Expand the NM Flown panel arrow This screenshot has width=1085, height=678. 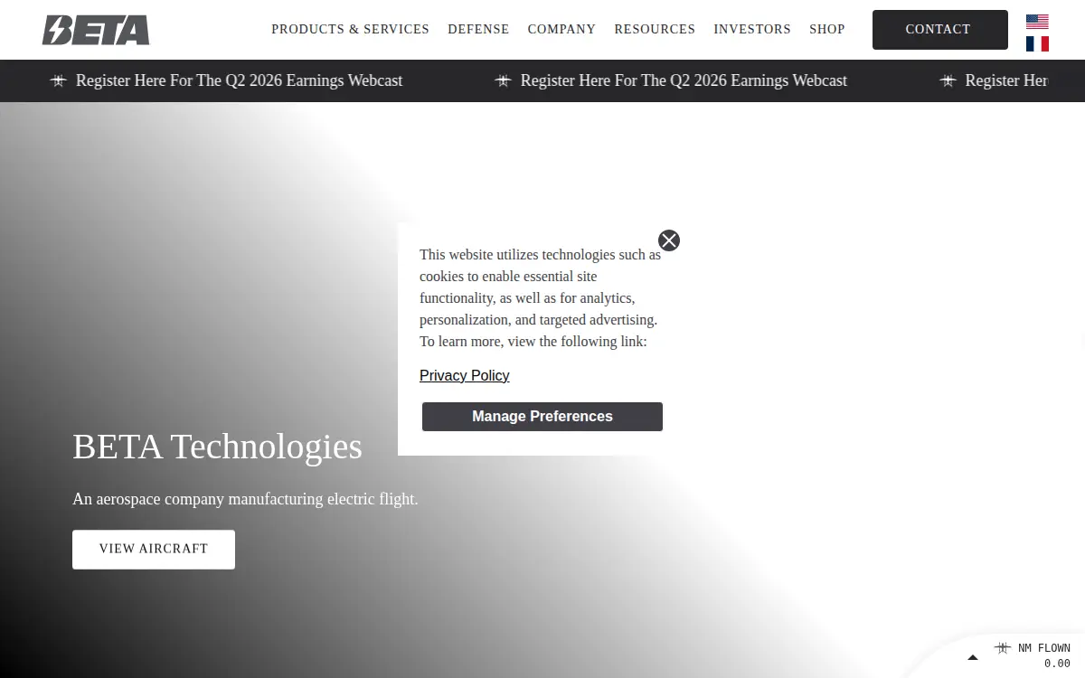pos(973,657)
